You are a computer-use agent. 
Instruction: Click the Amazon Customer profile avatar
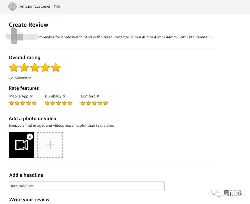(13, 7)
